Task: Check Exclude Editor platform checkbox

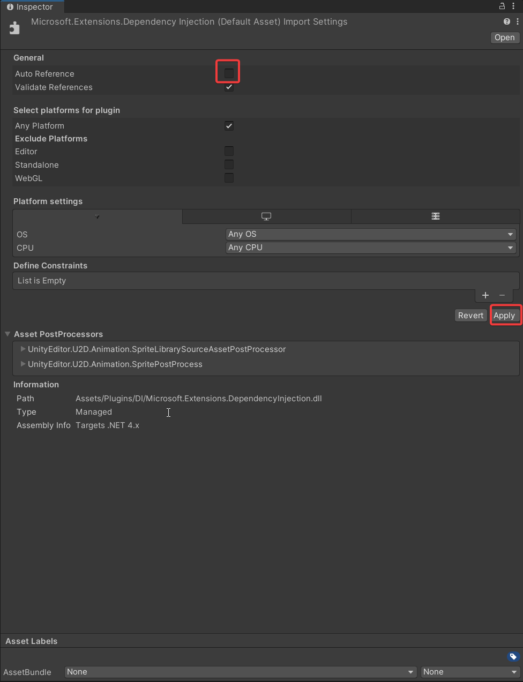Action: pyautogui.click(x=229, y=151)
